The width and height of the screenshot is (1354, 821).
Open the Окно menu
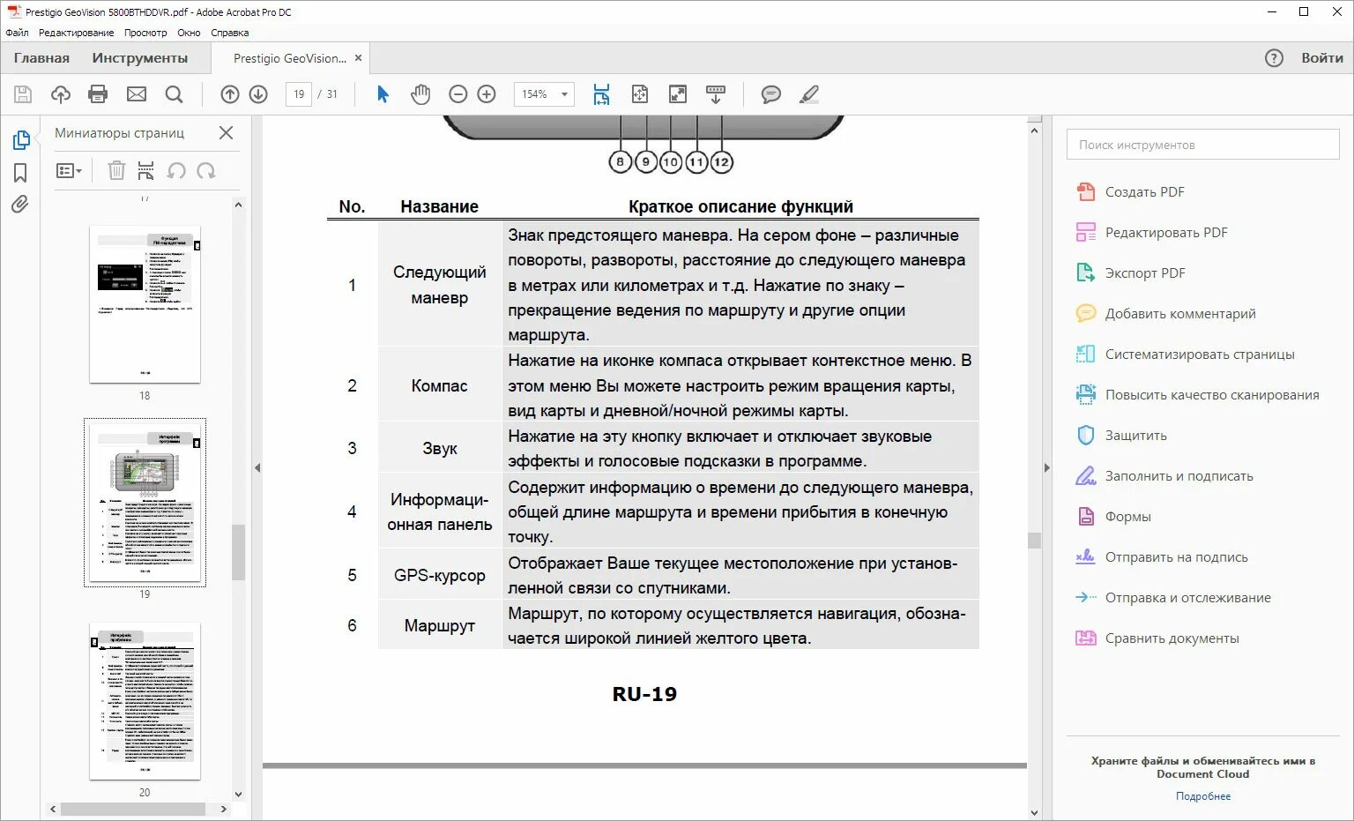click(x=189, y=33)
